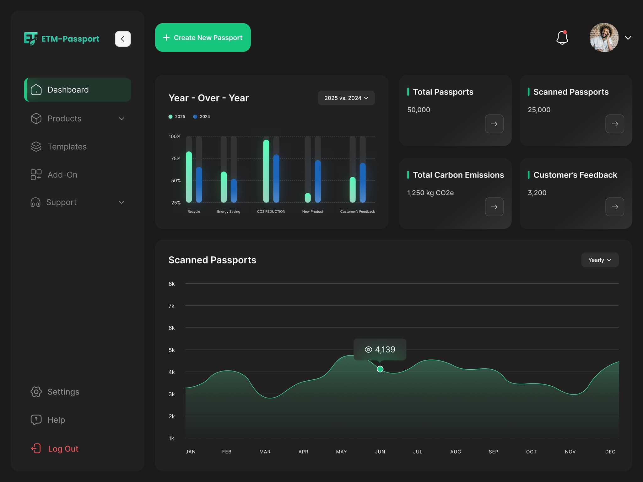Click the ETM-Passport logo

62,39
